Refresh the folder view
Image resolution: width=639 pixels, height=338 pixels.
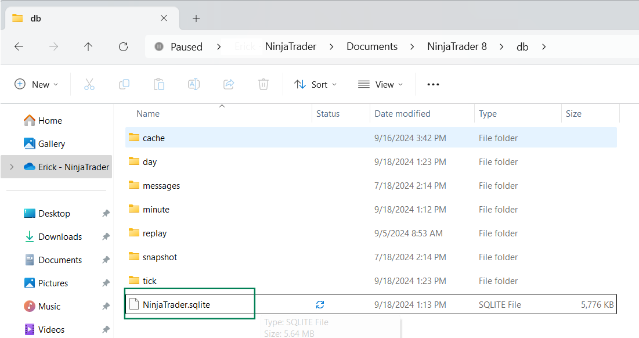pyautogui.click(x=123, y=46)
